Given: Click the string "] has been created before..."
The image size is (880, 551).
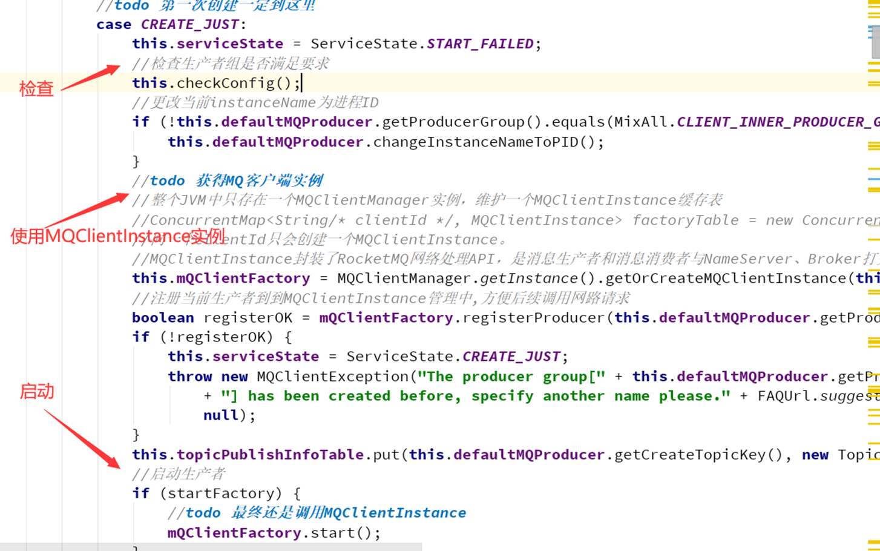Looking at the screenshot, I should click(476, 395).
